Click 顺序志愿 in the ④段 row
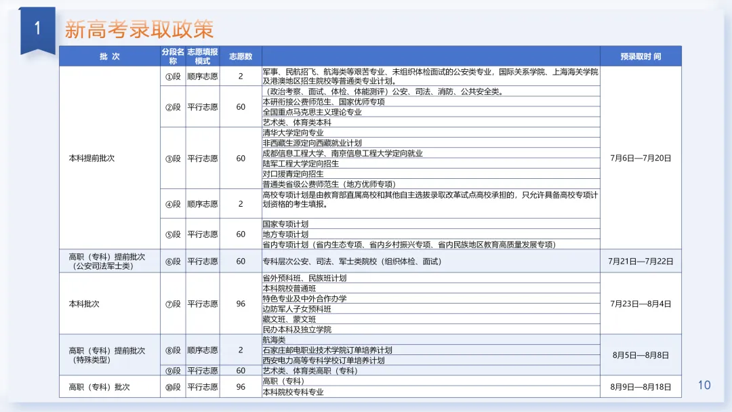This screenshot has width=732, height=412. (x=203, y=204)
